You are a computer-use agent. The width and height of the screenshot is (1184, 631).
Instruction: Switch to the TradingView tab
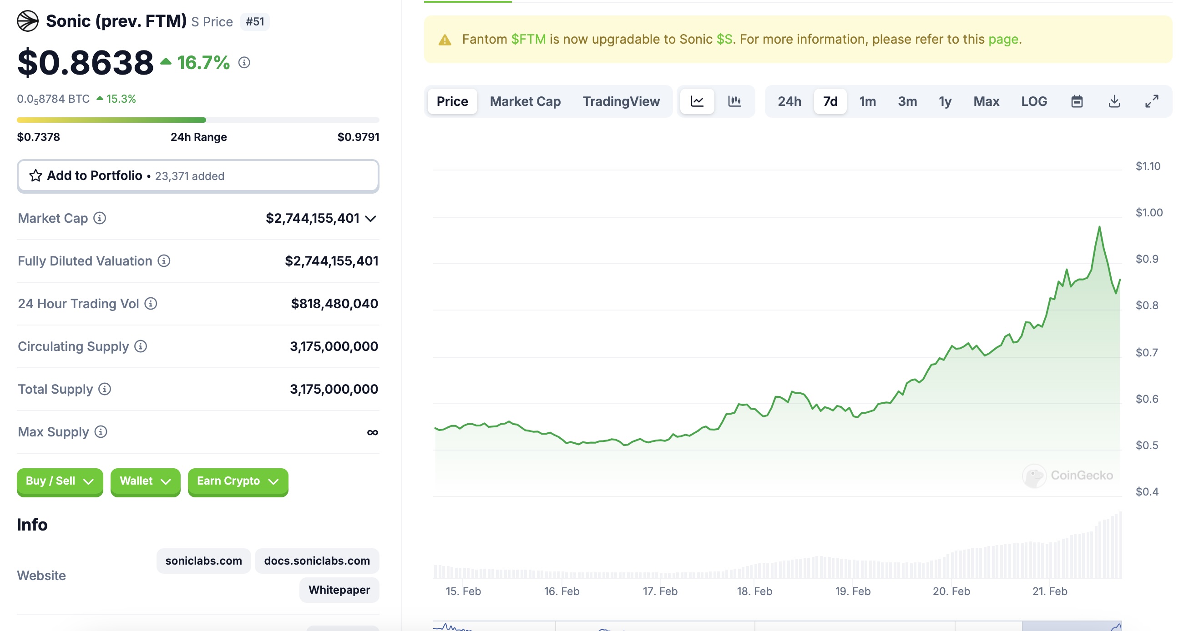[621, 101]
